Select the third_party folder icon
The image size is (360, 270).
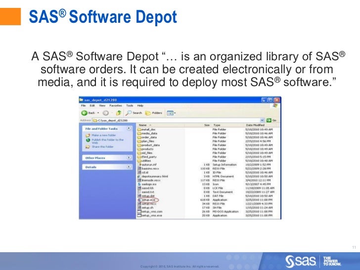tap(139, 157)
